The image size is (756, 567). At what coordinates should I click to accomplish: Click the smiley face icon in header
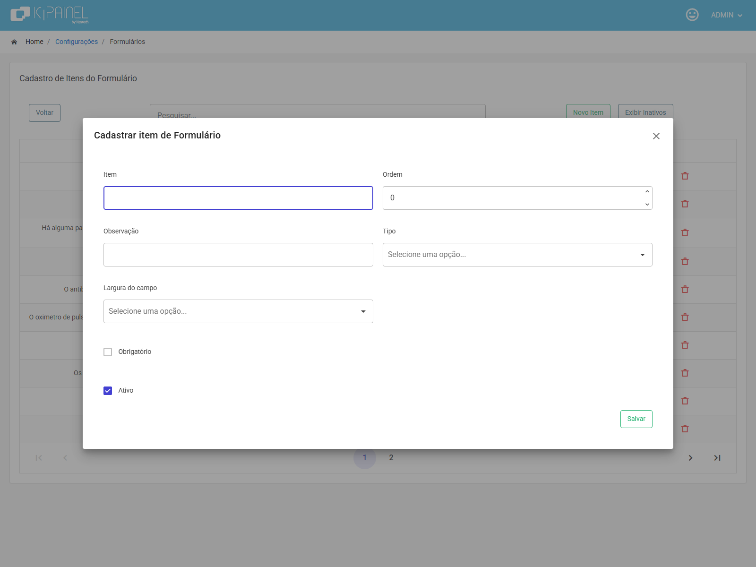tap(692, 15)
